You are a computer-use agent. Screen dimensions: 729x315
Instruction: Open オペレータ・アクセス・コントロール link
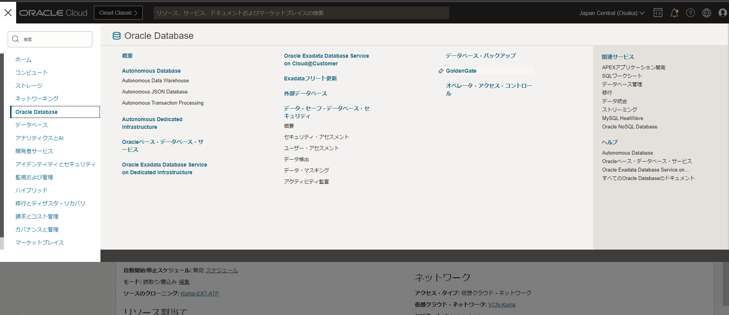pos(489,90)
